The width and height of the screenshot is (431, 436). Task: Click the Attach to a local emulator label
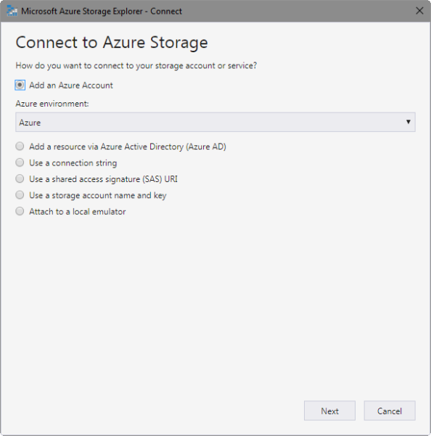78,212
